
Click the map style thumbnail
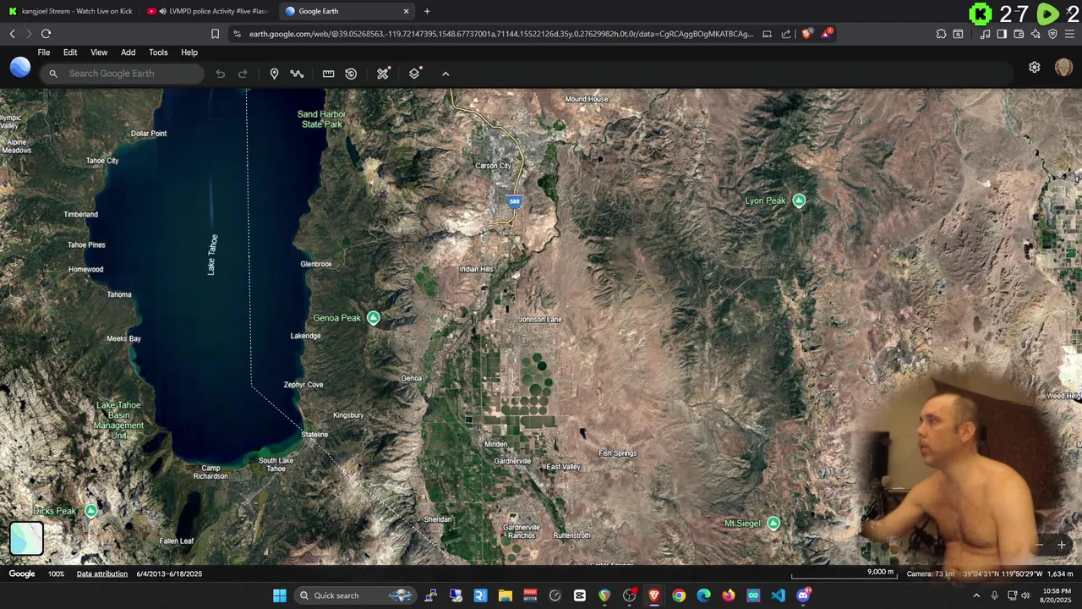[26, 539]
